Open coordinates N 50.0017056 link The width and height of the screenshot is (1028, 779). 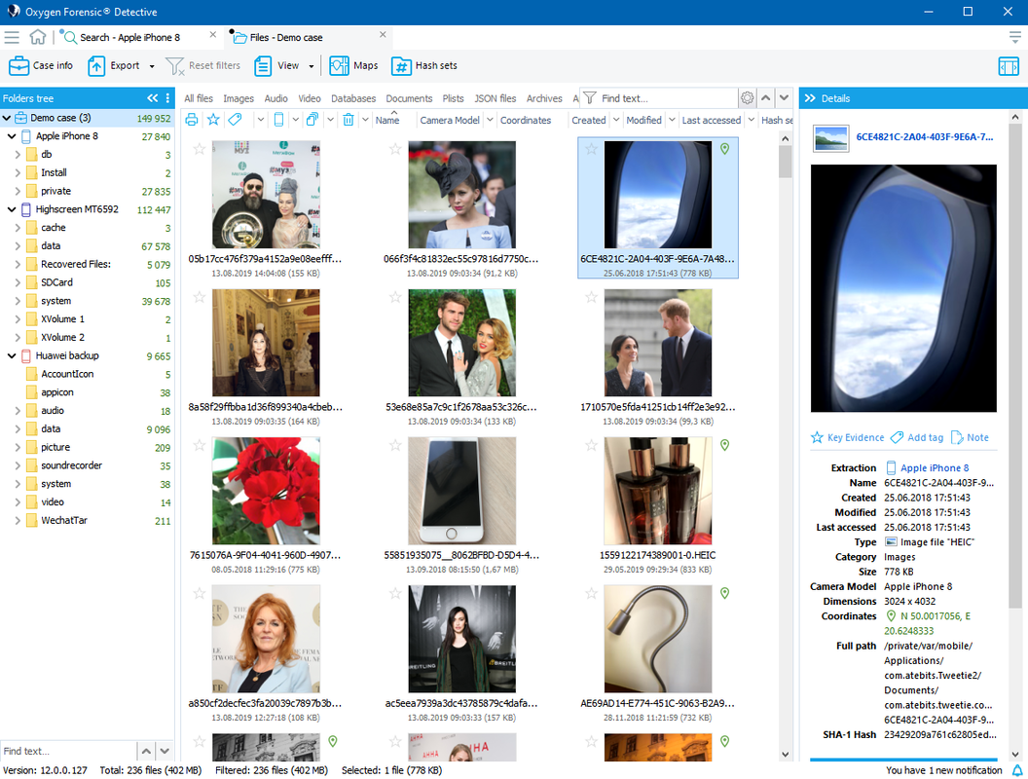pos(928,623)
